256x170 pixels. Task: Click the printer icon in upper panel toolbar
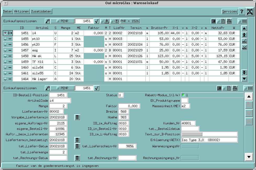click(x=229, y=21)
